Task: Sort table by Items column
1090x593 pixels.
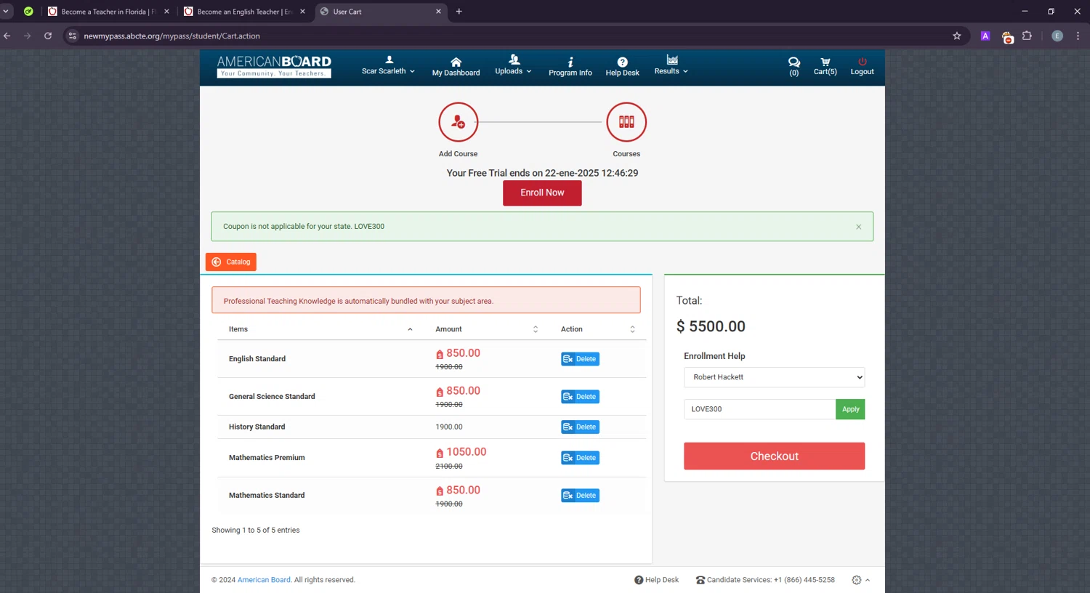Action: pos(320,329)
